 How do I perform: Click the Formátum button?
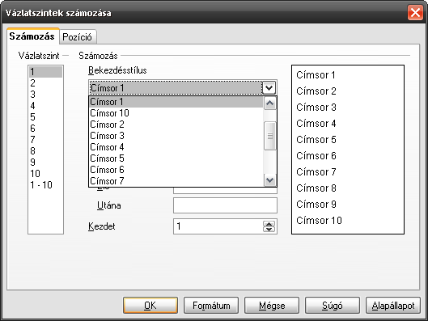[x=211, y=306]
